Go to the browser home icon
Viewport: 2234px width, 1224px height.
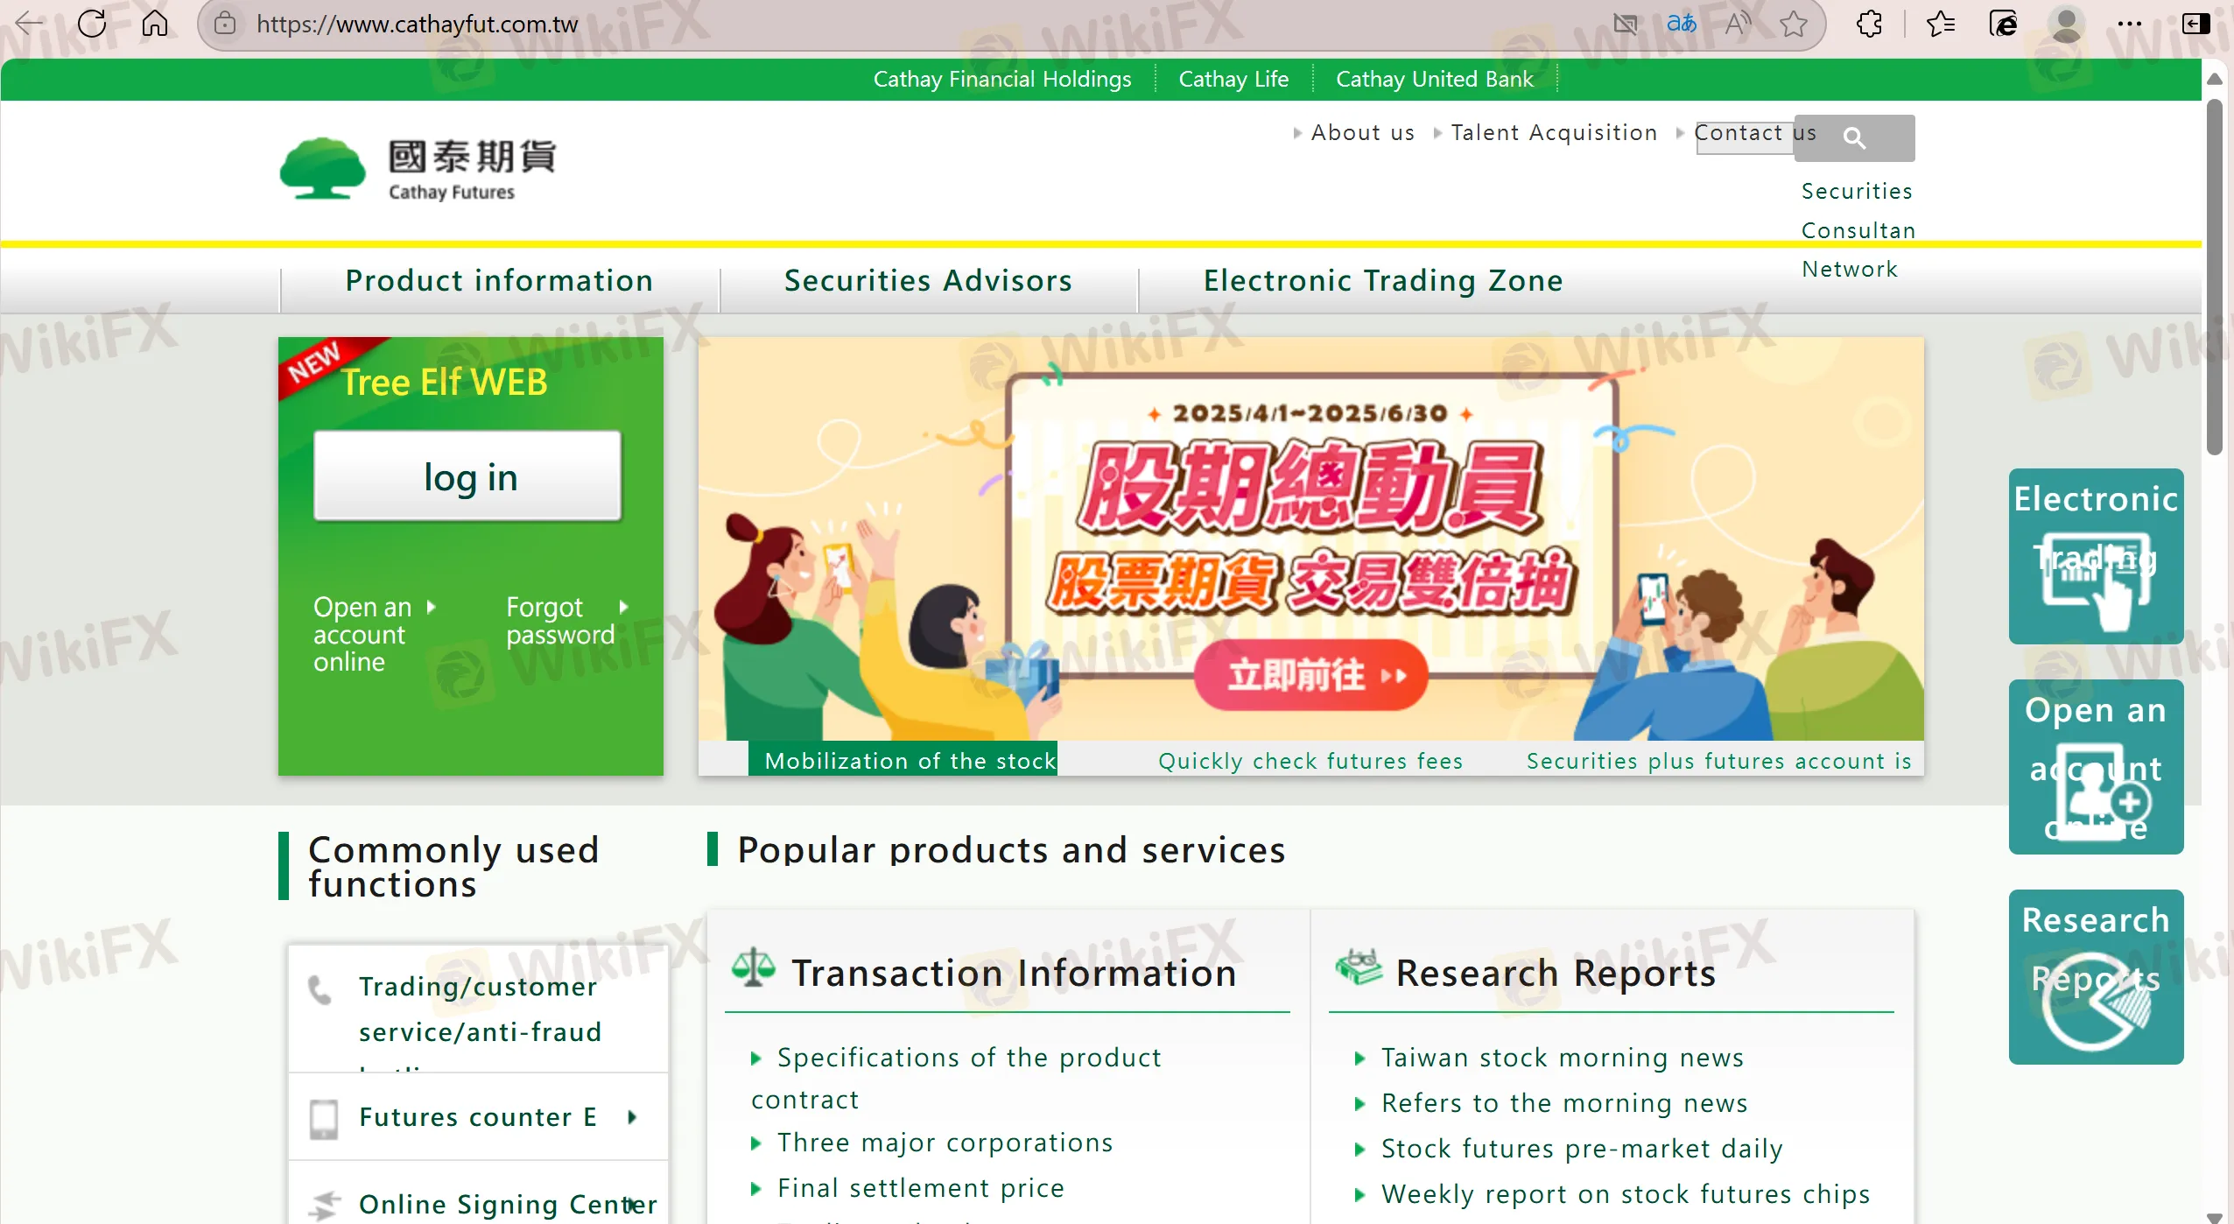pos(155,24)
